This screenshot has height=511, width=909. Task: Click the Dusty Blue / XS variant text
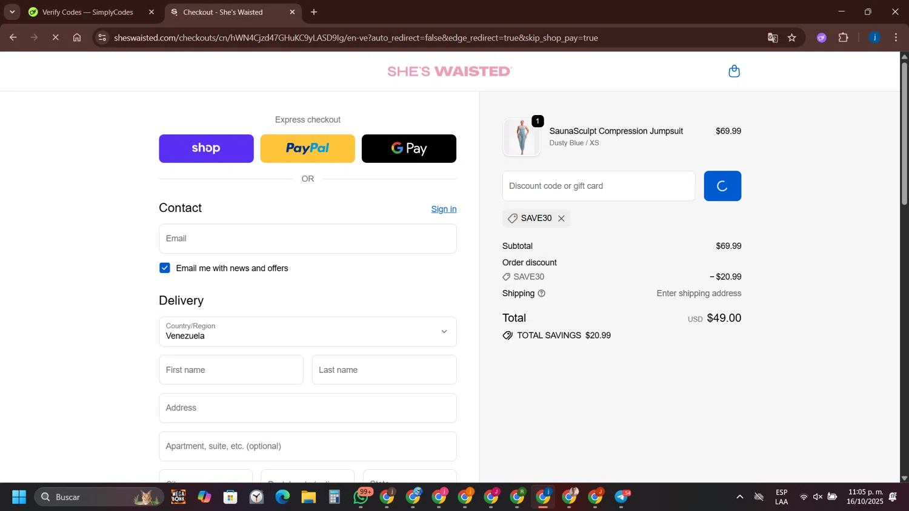[x=574, y=143]
